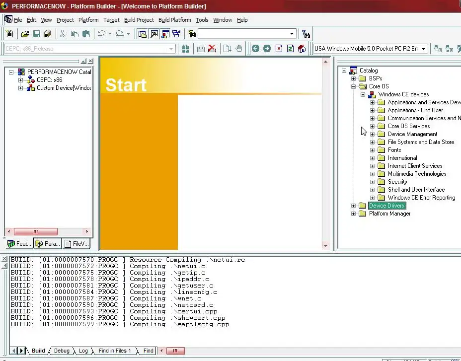The image size is (461, 361).
Task: Click the hand icon in build toolbar
Action: tap(239, 49)
